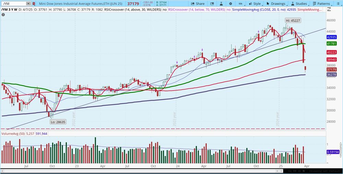Open the Style dropdown menu
The height and width of the screenshot is (174, 343).
click(x=256, y=3)
